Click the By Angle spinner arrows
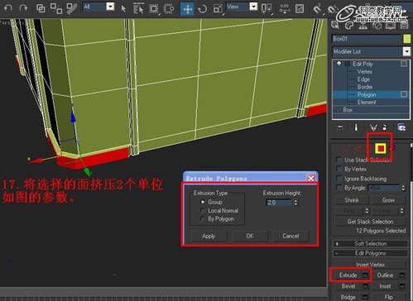Screen dimensions: 413x301 point(403,188)
